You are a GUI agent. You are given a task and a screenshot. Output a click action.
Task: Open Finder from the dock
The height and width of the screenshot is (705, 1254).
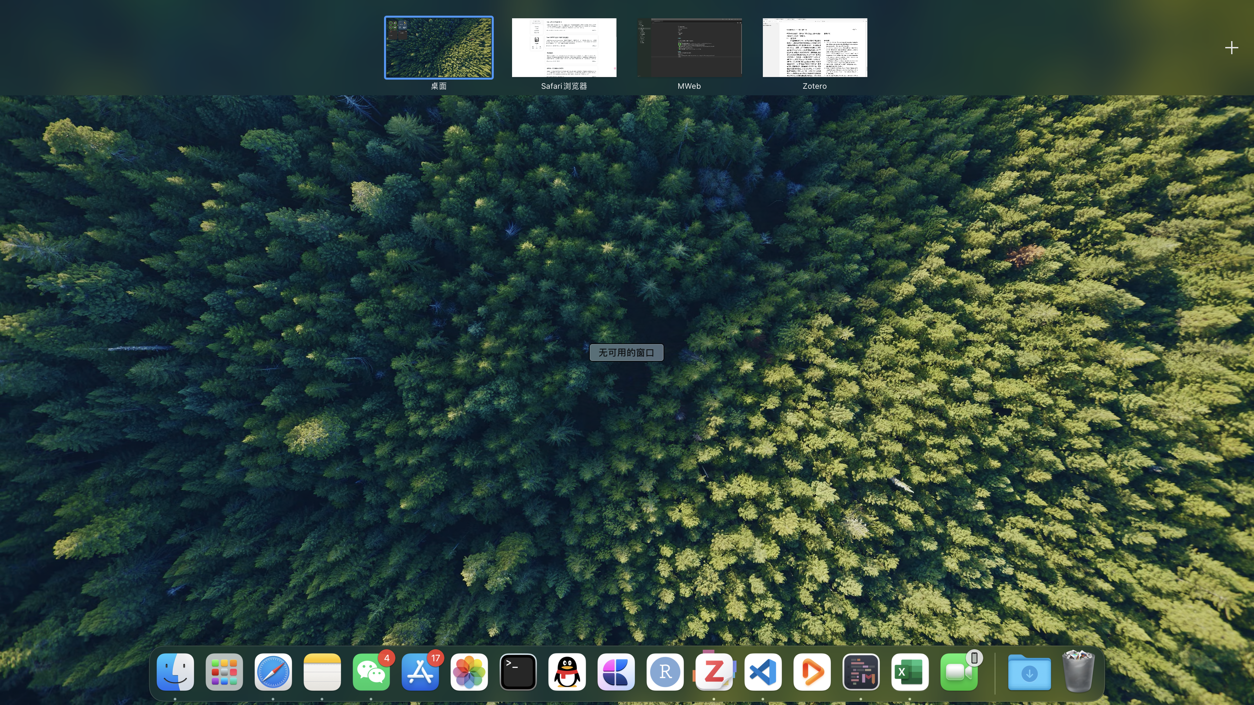pos(175,672)
